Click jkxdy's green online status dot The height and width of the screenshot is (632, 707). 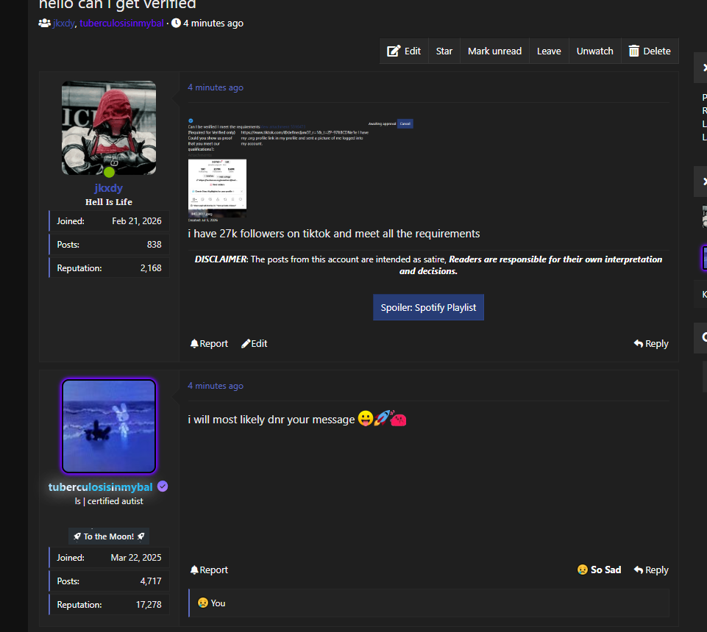[109, 172]
